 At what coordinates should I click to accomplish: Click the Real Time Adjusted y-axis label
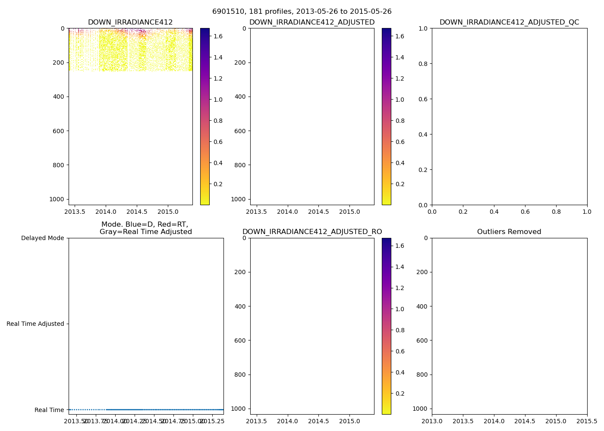(35, 324)
